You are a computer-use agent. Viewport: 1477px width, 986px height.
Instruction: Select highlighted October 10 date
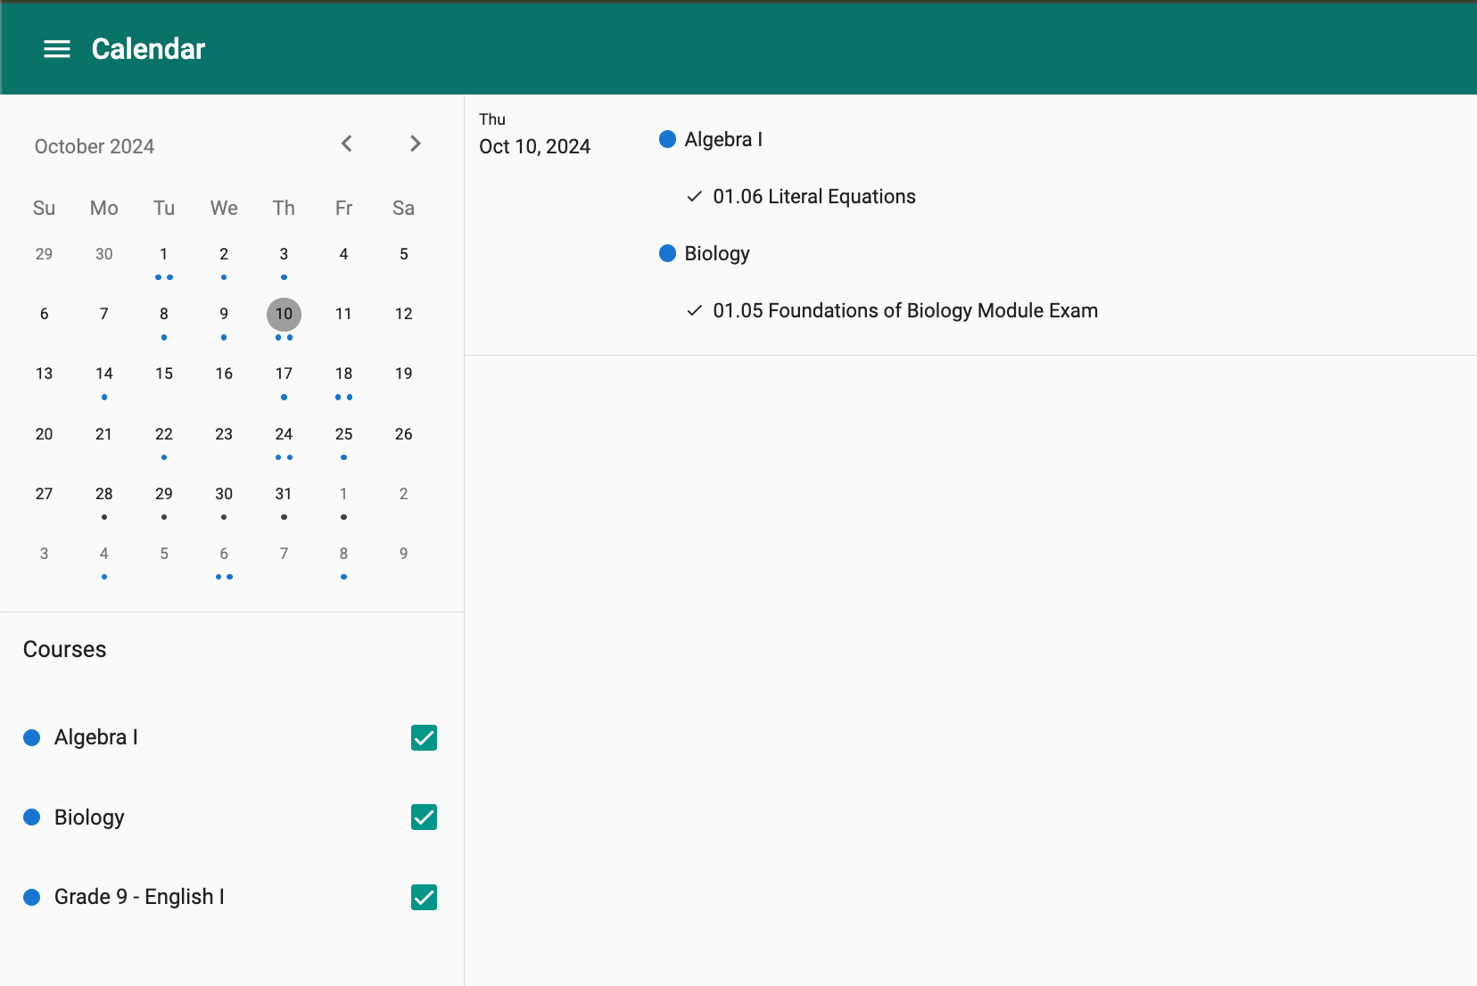coord(284,315)
